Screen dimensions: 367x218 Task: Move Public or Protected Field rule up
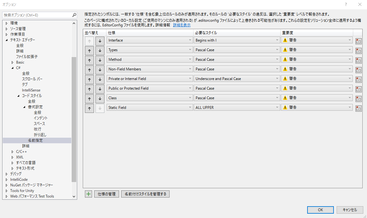89,89
